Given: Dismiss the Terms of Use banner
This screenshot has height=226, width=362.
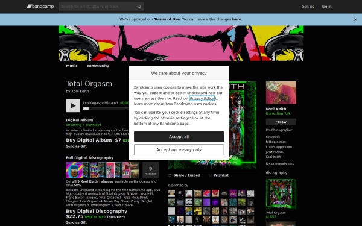Looking at the screenshot, I should click(x=355, y=20).
